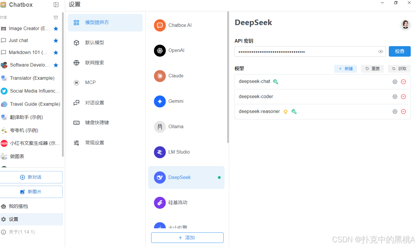Image resolution: width=416 pixels, height=247 pixels.
Task: Open the Just chat conversation
Action: pos(18,41)
